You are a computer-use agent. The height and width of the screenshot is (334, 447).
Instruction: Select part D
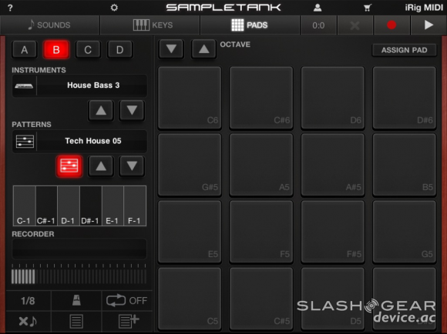point(119,50)
